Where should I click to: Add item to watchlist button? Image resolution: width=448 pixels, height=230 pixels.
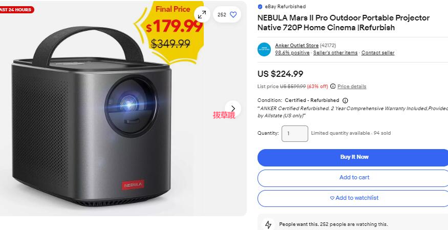(x=354, y=198)
